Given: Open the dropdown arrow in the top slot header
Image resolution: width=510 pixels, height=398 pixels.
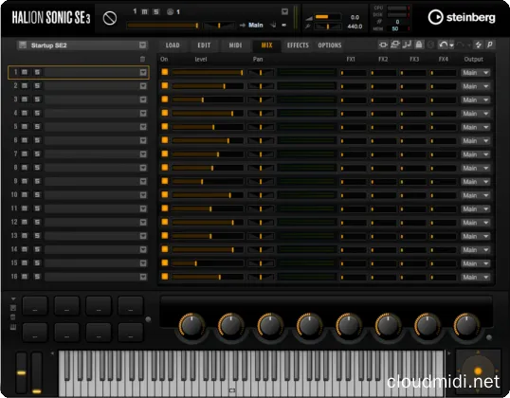Looking at the screenshot, I should (x=284, y=11).
